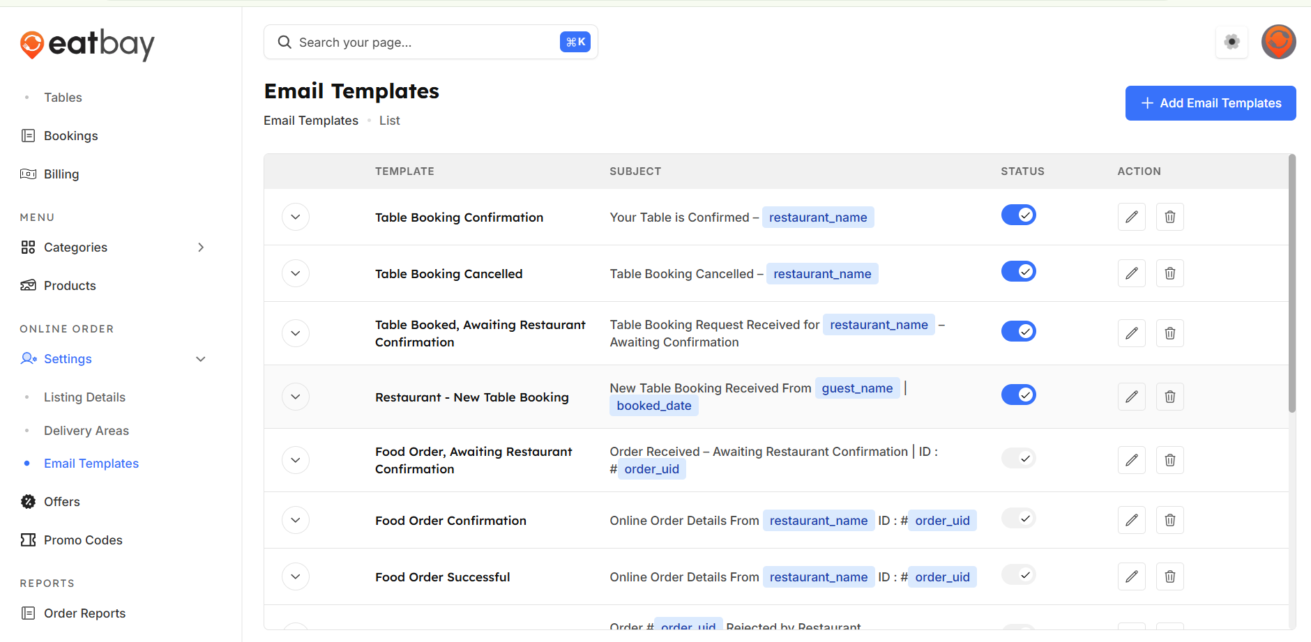This screenshot has height=642, width=1311.
Task: Open the user profile avatar
Action: pos(1278,42)
